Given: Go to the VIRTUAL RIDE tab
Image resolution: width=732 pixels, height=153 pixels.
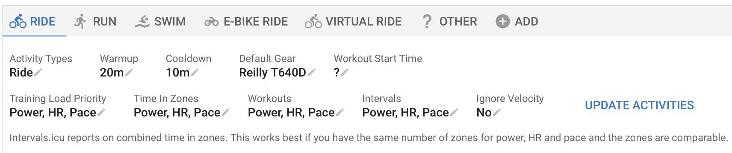Looking at the screenshot, I should click(x=353, y=21).
